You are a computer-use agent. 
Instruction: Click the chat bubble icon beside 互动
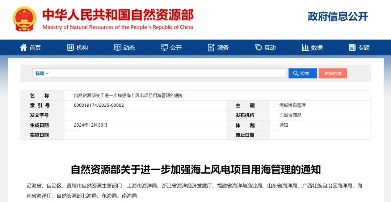(258, 47)
